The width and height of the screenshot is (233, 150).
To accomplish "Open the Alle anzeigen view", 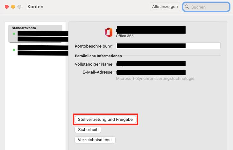I will pos(165,7).
